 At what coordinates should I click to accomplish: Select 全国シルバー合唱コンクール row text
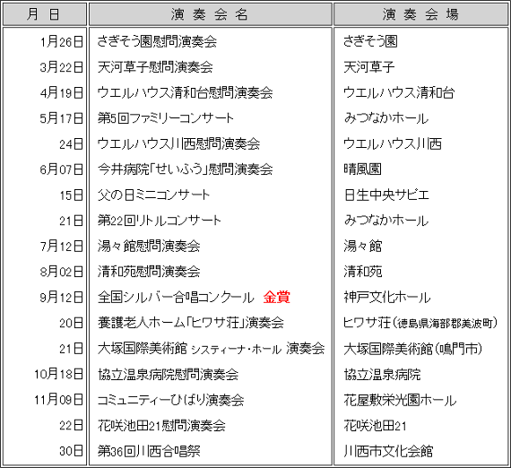pyautogui.click(x=176, y=298)
